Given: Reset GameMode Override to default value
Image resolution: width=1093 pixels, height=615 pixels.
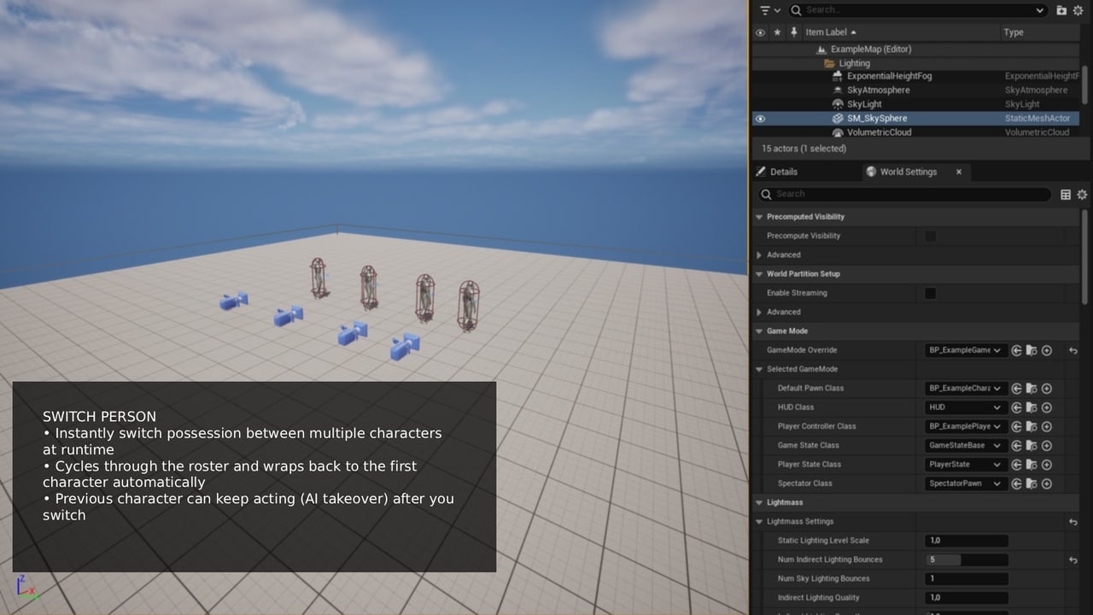Looking at the screenshot, I should tap(1073, 350).
